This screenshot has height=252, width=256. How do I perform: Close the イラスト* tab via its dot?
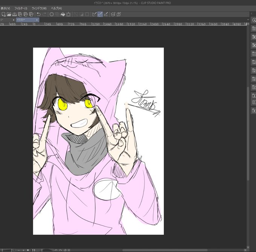coord(37,20)
